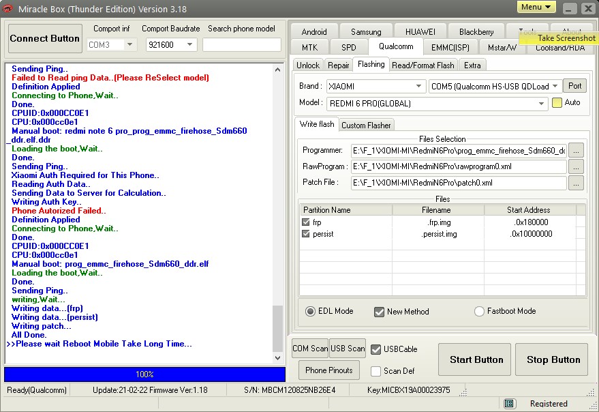Click the .0x180000 start address cell

coord(531,222)
